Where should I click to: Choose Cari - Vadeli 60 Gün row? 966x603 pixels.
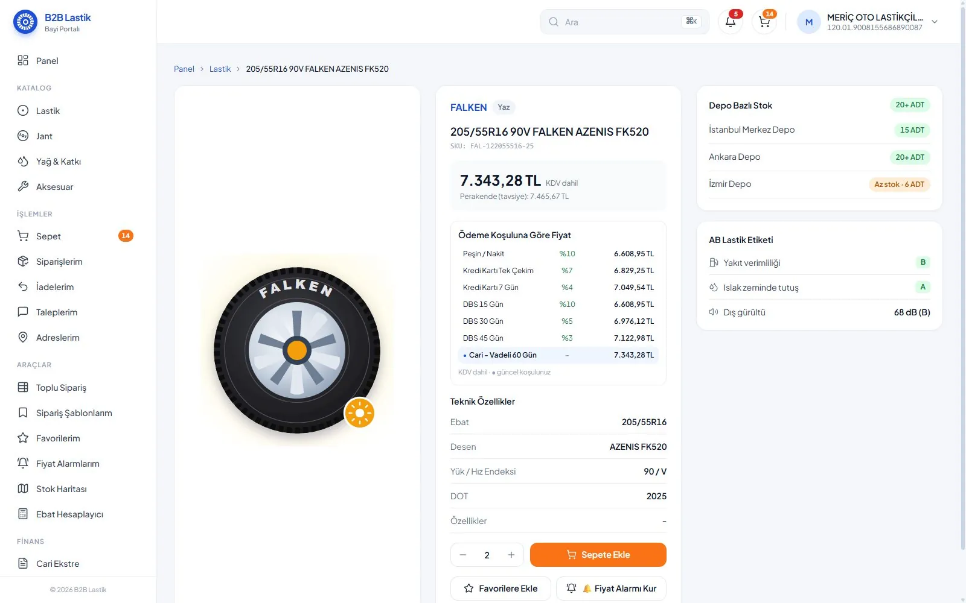click(558, 355)
